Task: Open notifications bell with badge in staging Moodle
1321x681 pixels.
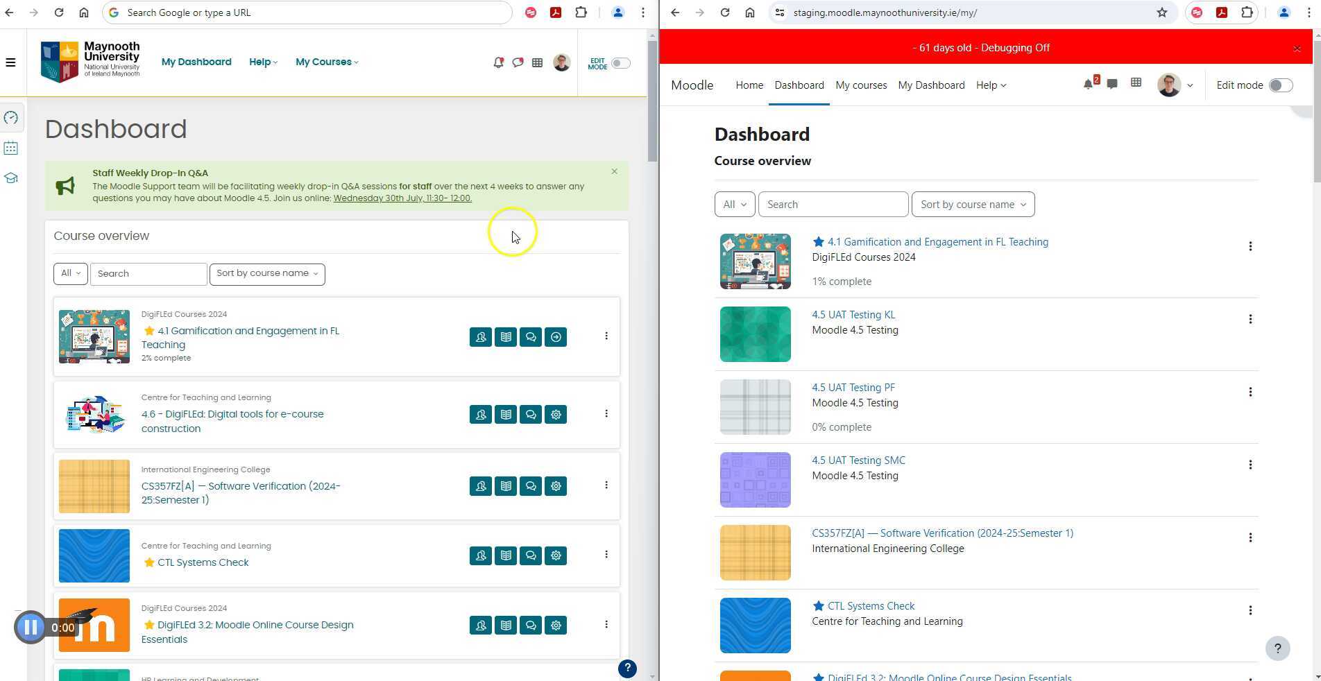Action: 1089,84
